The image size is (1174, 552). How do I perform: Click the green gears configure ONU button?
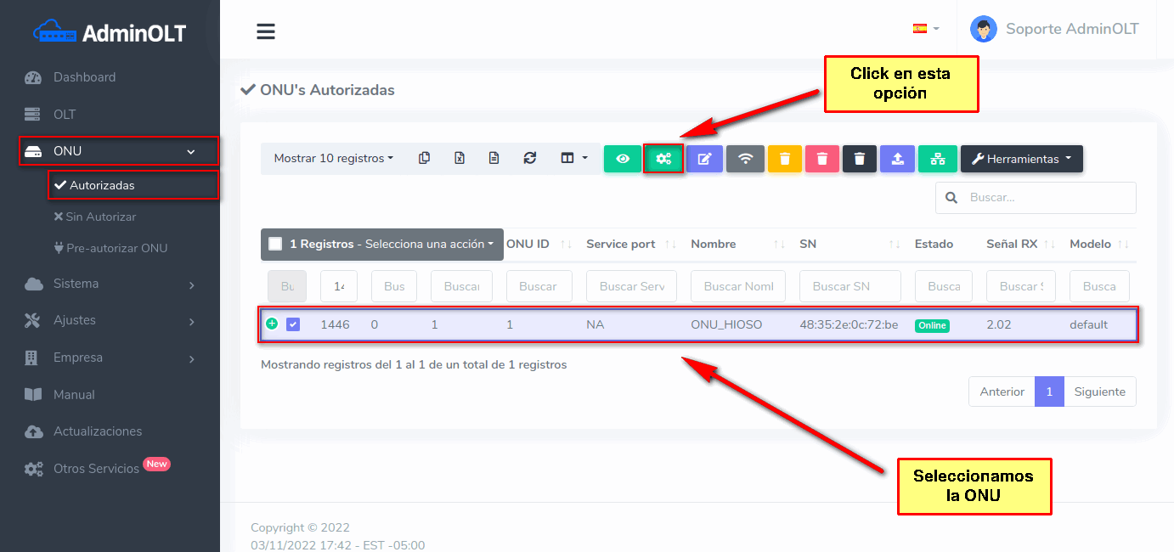click(x=663, y=159)
